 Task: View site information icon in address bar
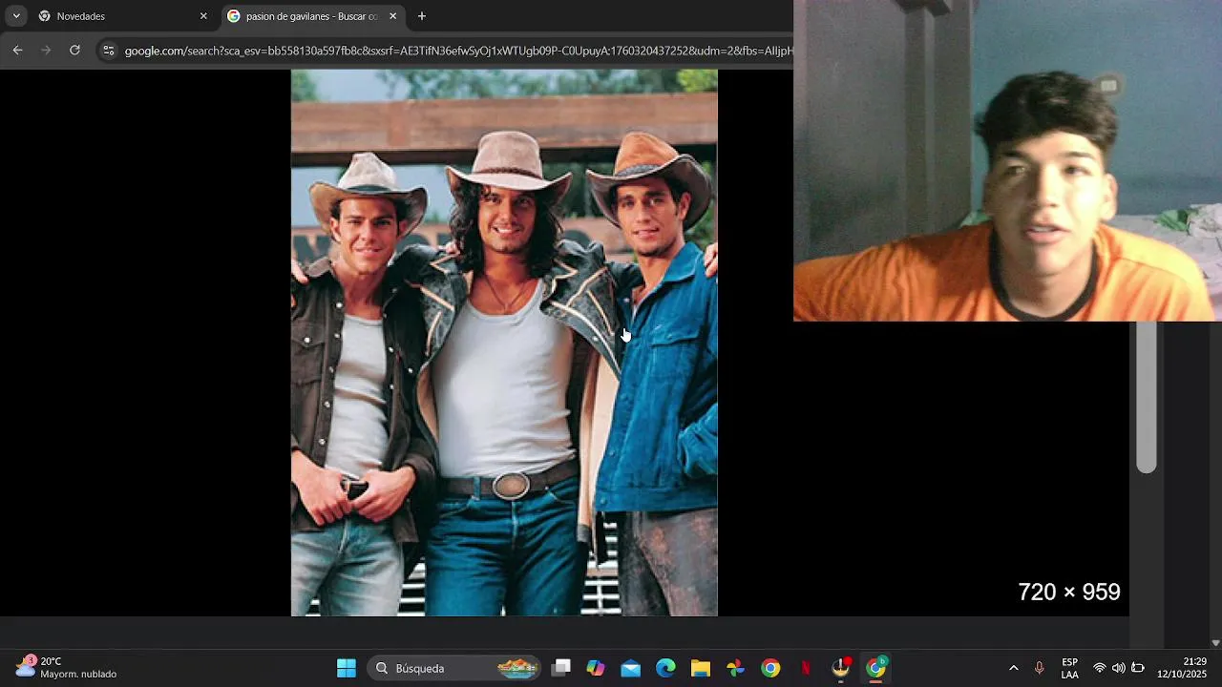pyautogui.click(x=108, y=51)
